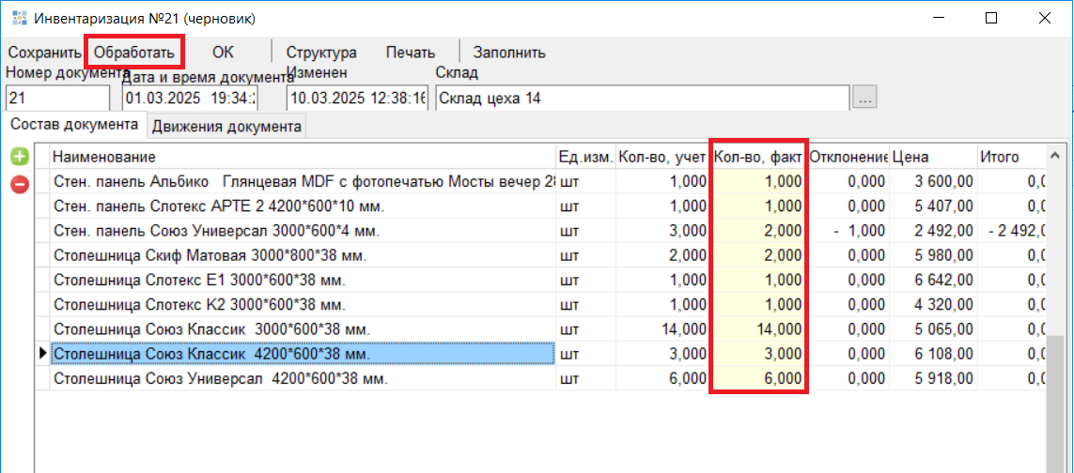Click the red remove row icon
Image resolution: width=1074 pixels, height=473 pixels.
coord(20,184)
